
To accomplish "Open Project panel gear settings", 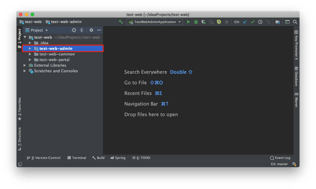I will point(91,30).
